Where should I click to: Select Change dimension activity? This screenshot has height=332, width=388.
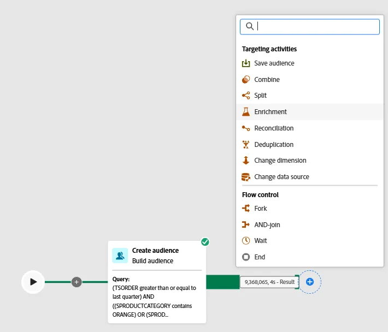(309, 160)
